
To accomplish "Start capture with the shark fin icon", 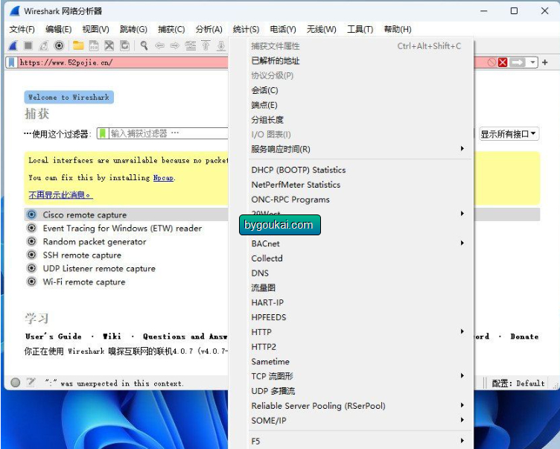I will [x=13, y=45].
